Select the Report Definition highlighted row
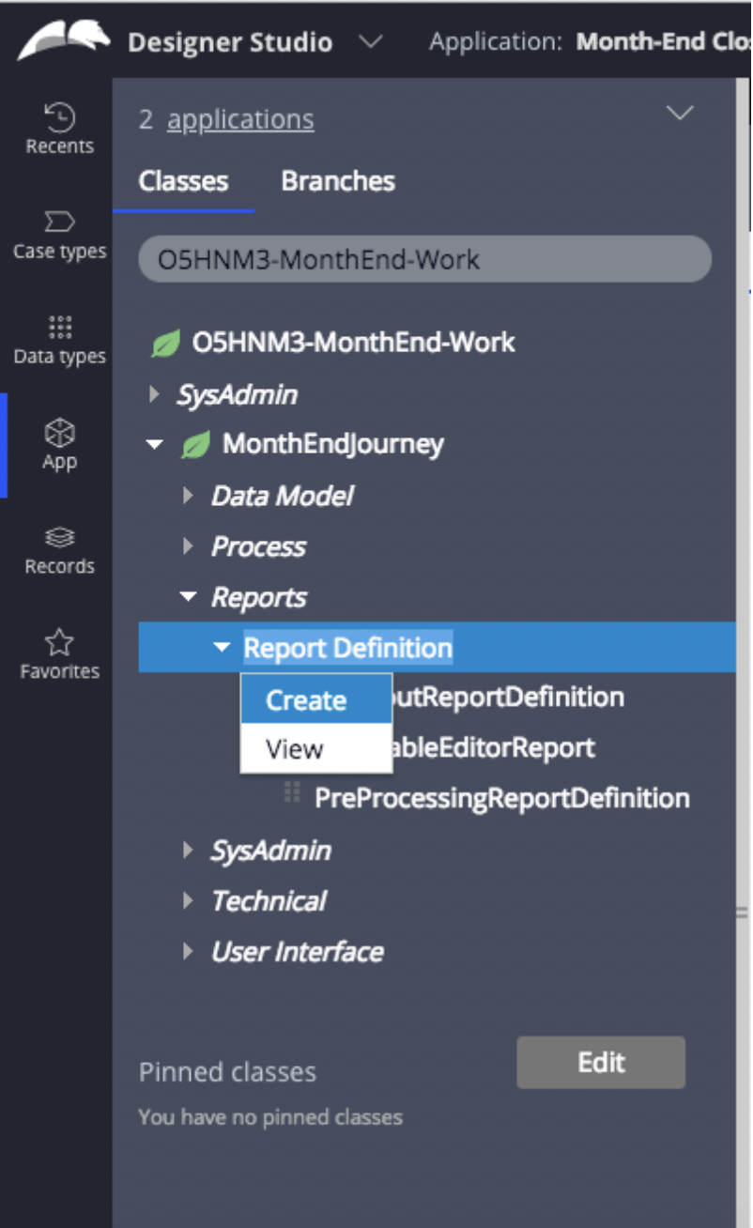Viewport: 753px width, 1228px height. coord(437,648)
